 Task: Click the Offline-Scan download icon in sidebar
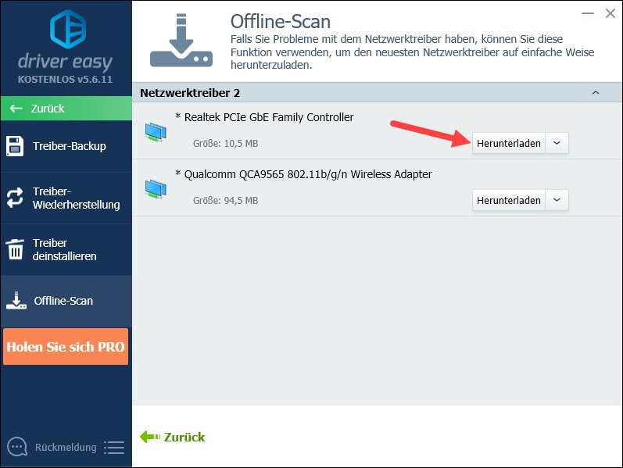tap(16, 300)
